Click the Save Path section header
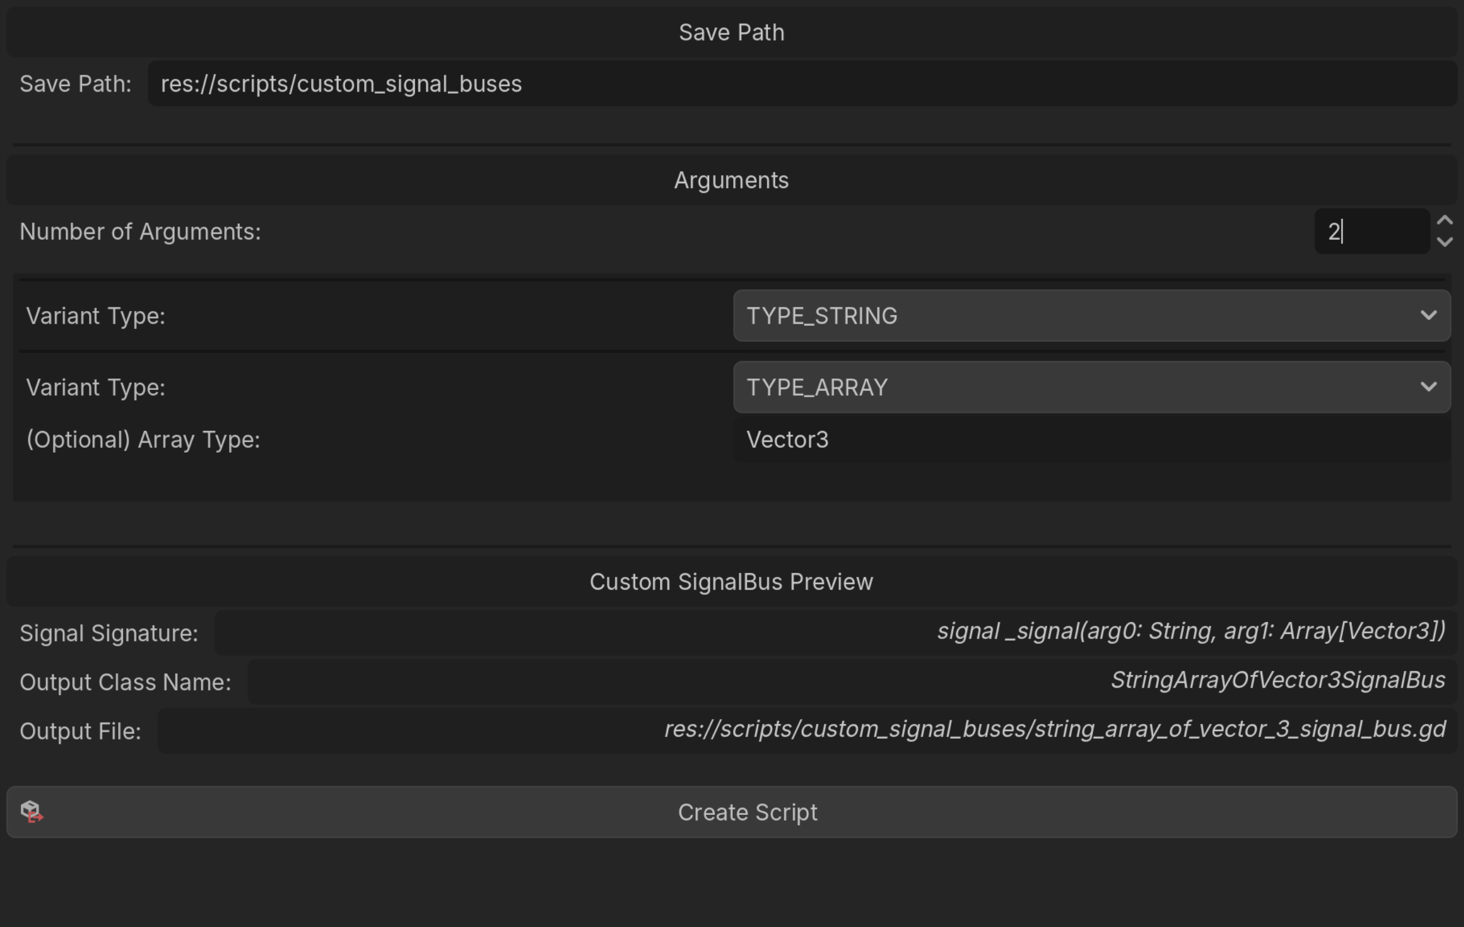This screenshot has width=1464, height=927. [731, 33]
